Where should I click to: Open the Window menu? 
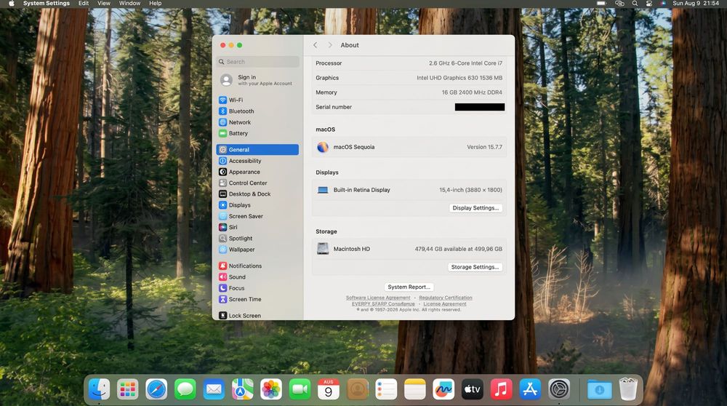point(130,3)
